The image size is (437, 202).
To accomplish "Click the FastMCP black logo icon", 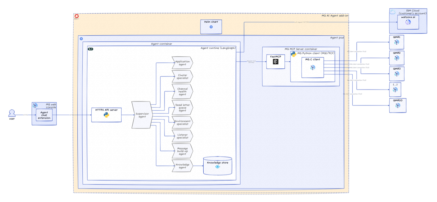I will pos(276,62).
